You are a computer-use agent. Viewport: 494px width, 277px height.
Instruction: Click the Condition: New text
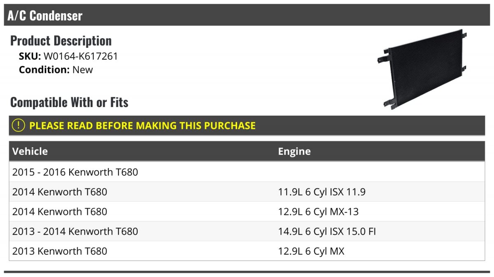(56, 70)
